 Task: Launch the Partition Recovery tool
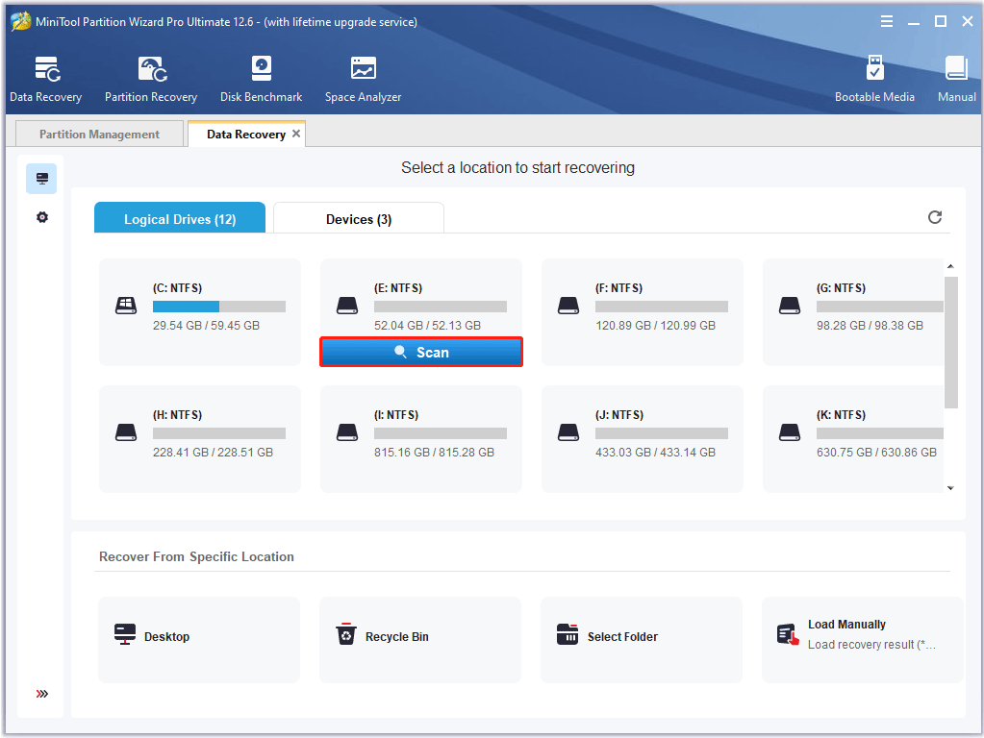(151, 79)
